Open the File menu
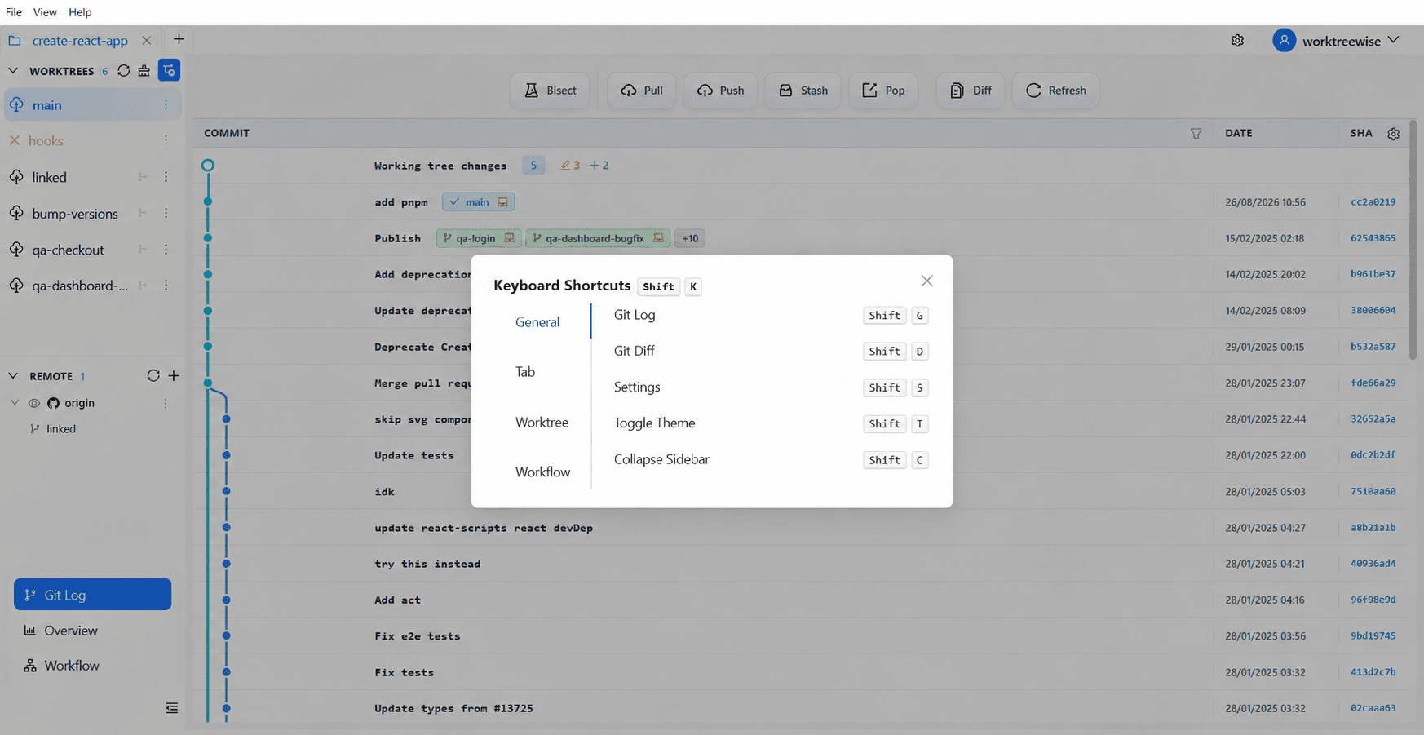 point(14,12)
